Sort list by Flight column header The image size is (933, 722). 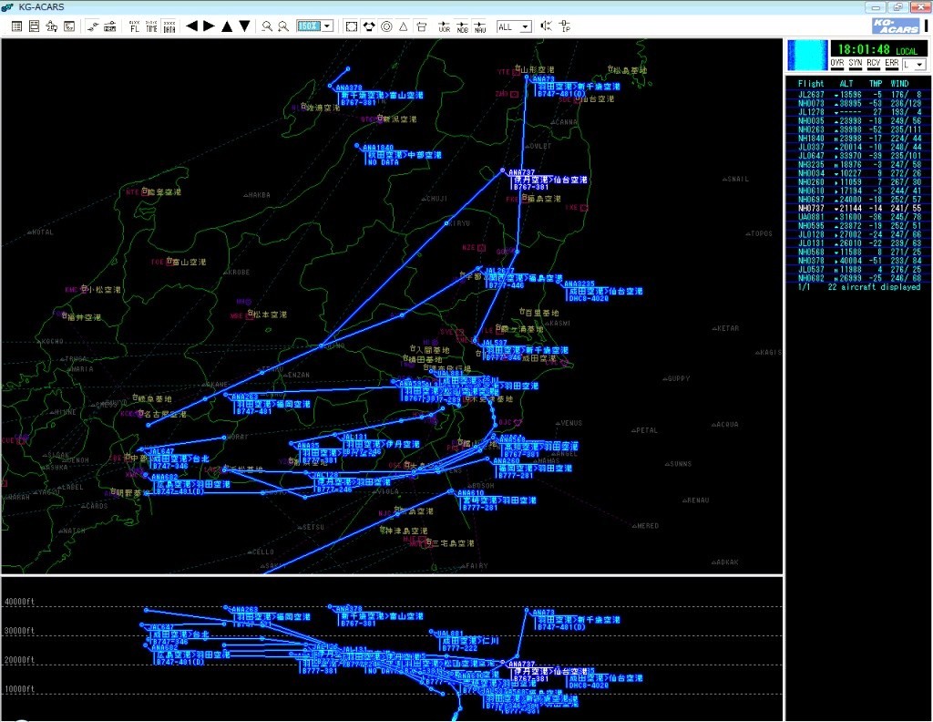tap(811, 84)
